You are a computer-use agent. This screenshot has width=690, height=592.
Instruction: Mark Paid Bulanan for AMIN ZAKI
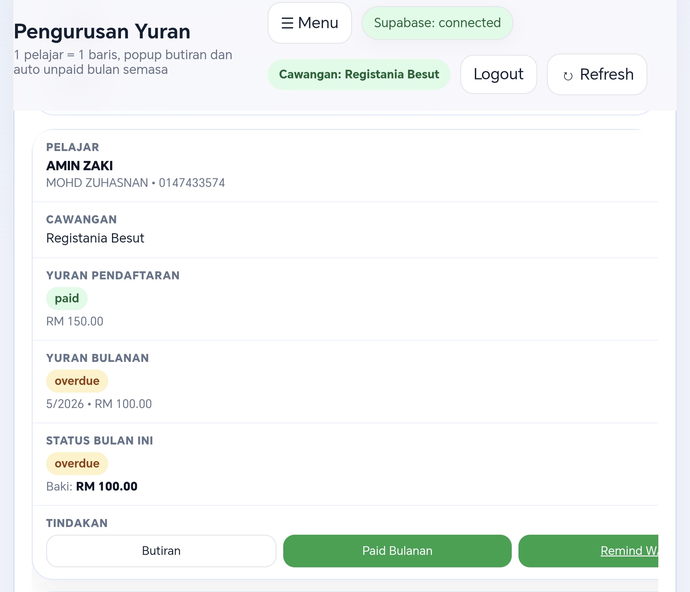pos(397,551)
